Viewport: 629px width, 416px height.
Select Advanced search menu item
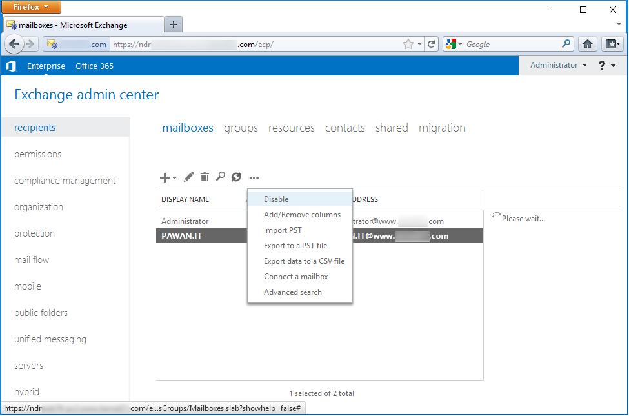299,292
